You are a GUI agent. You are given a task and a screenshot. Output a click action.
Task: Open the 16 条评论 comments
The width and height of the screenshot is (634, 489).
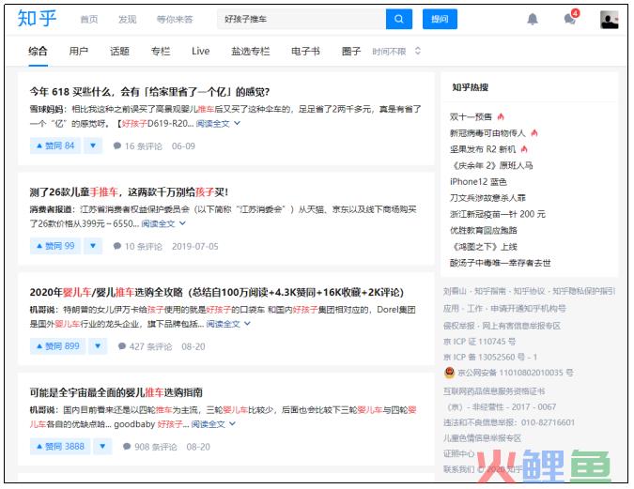(x=138, y=145)
